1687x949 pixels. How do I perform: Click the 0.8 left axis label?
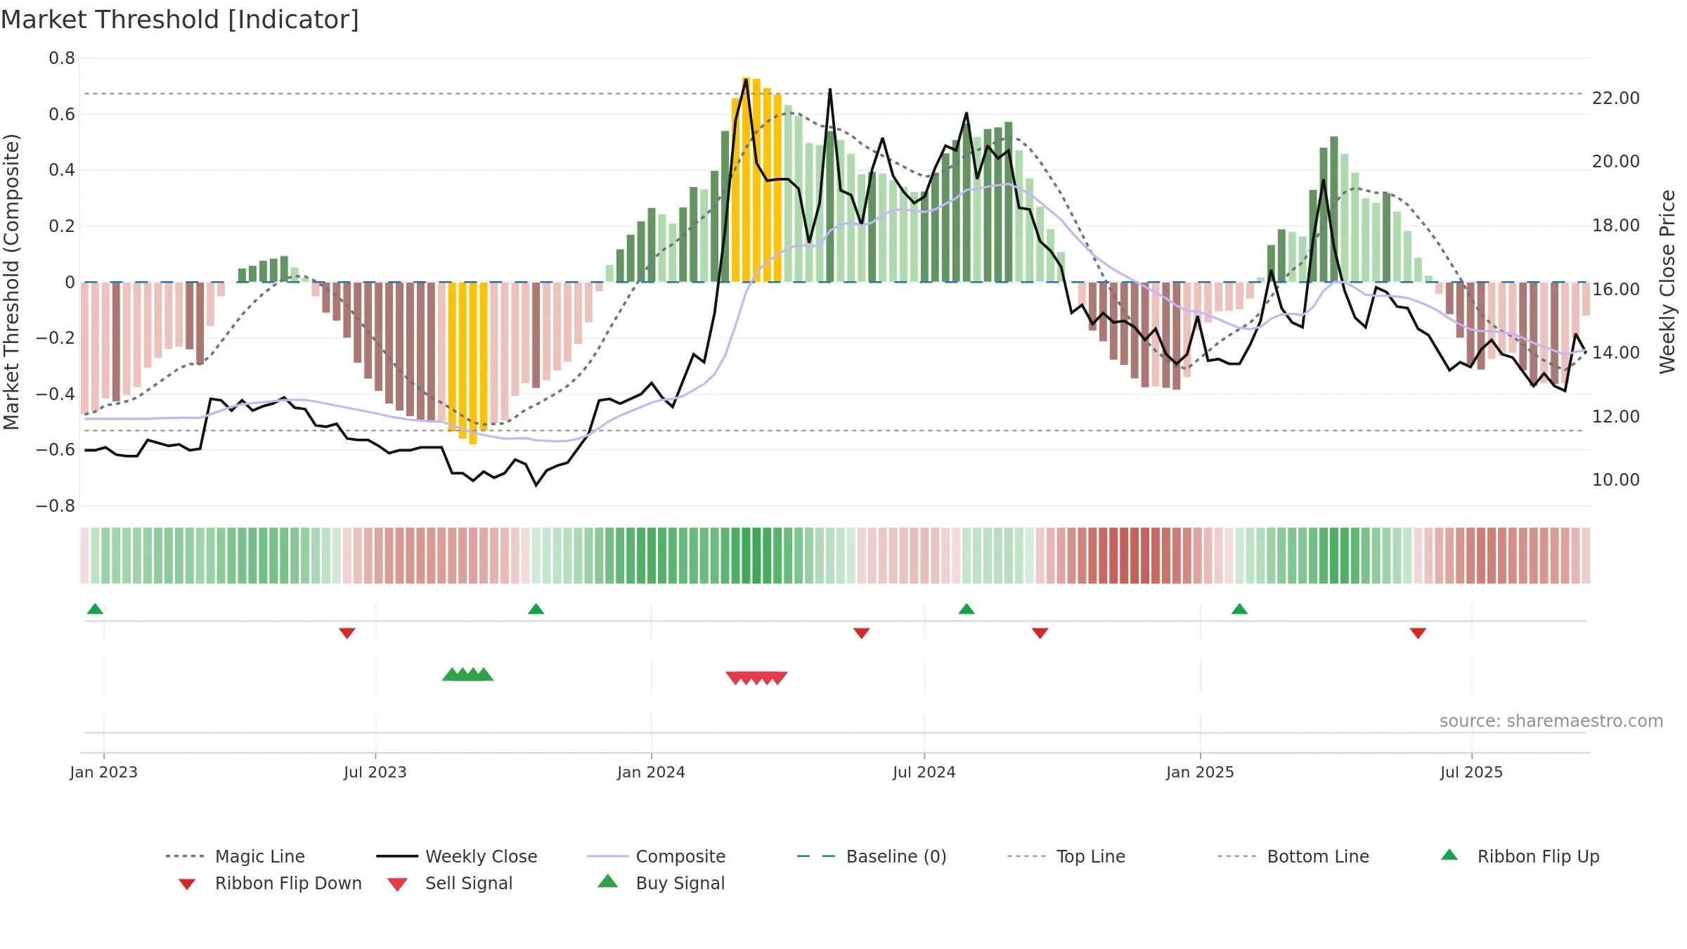(62, 58)
